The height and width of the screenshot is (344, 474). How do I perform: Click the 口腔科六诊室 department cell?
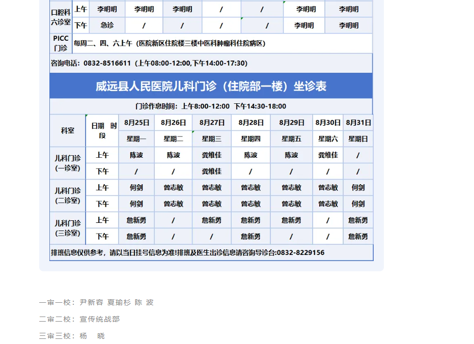tap(61, 17)
